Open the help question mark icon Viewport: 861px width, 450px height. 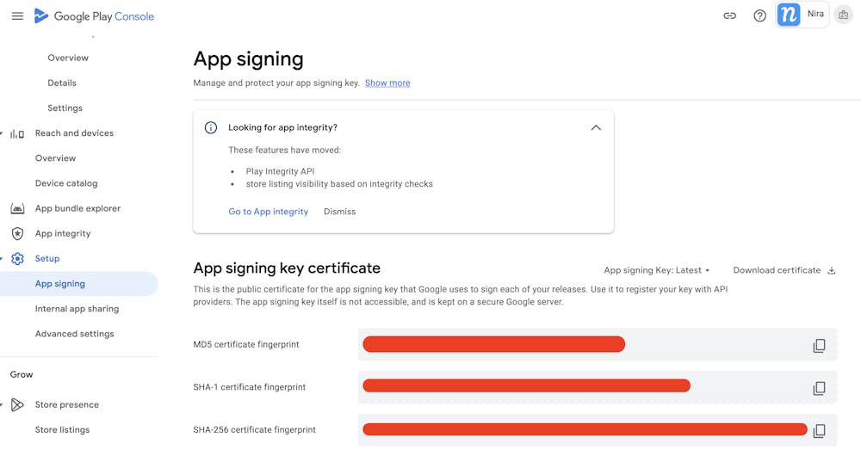pyautogui.click(x=759, y=15)
